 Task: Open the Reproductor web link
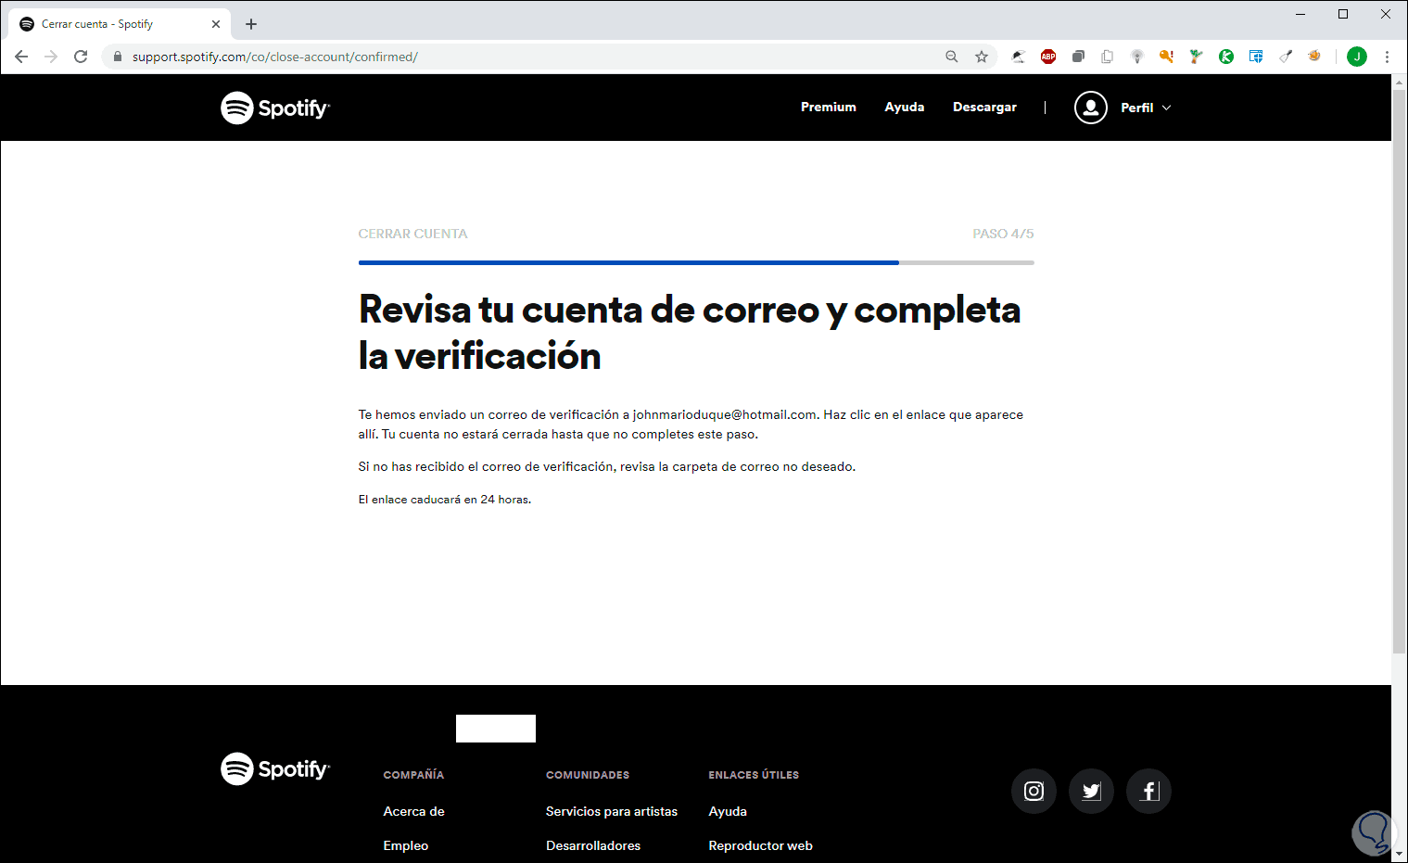(760, 845)
